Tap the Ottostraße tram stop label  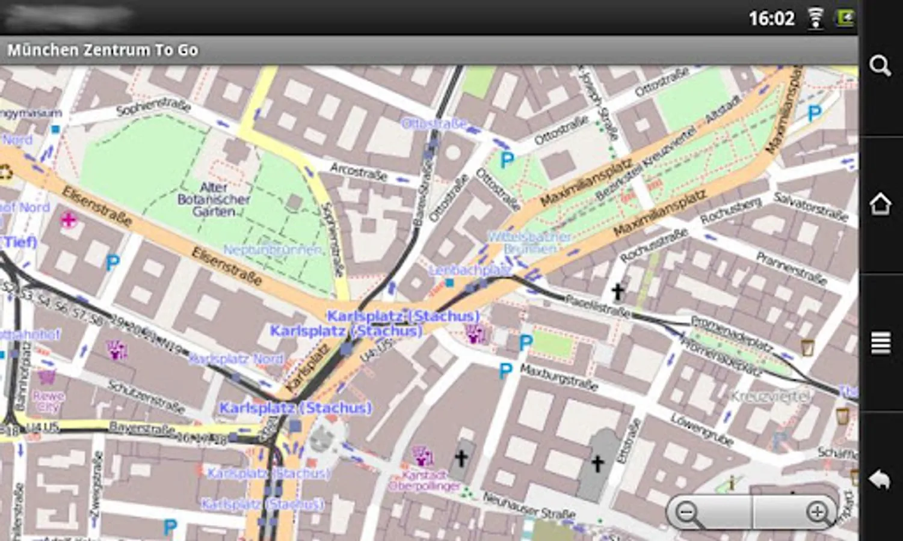coord(434,123)
